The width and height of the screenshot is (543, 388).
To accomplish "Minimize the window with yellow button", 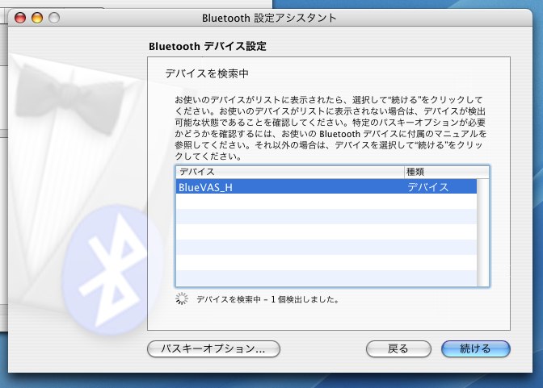I will (x=37, y=17).
